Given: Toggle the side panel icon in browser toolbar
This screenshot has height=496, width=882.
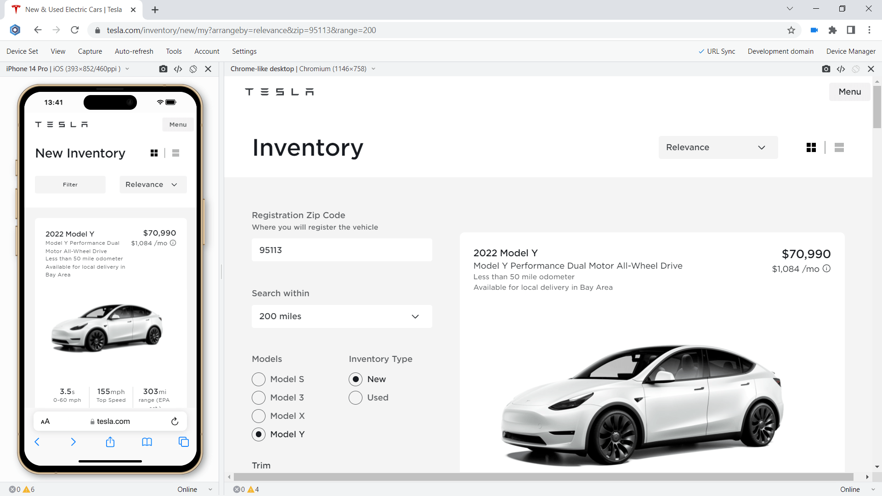Looking at the screenshot, I should coord(851,30).
